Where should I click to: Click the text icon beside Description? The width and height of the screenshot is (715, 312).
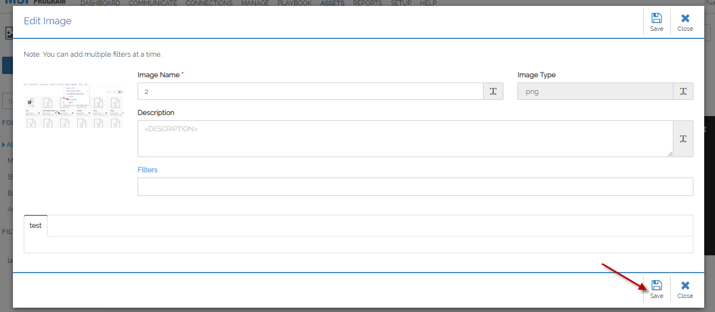[x=683, y=139]
